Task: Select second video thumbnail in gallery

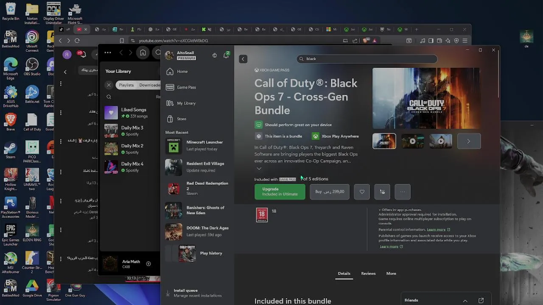Action: (412, 141)
